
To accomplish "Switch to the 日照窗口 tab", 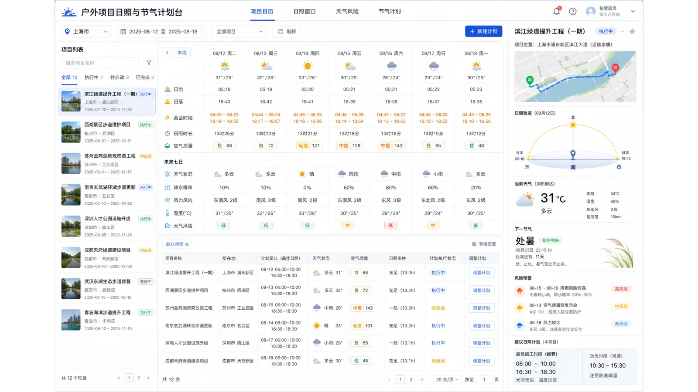I will [305, 12].
